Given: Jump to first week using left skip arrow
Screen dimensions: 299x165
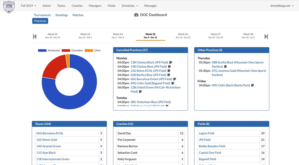Looking at the screenshot, I should pyautogui.click(x=34, y=36).
